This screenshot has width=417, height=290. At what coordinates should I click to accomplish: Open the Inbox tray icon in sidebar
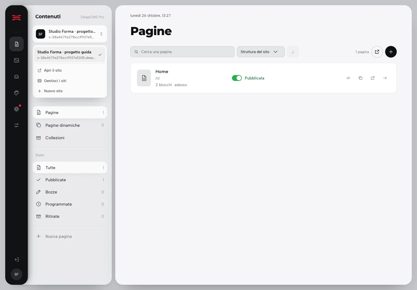[x=17, y=77]
